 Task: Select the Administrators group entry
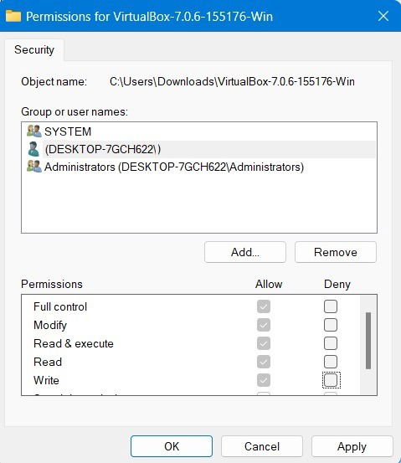tap(199, 167)
